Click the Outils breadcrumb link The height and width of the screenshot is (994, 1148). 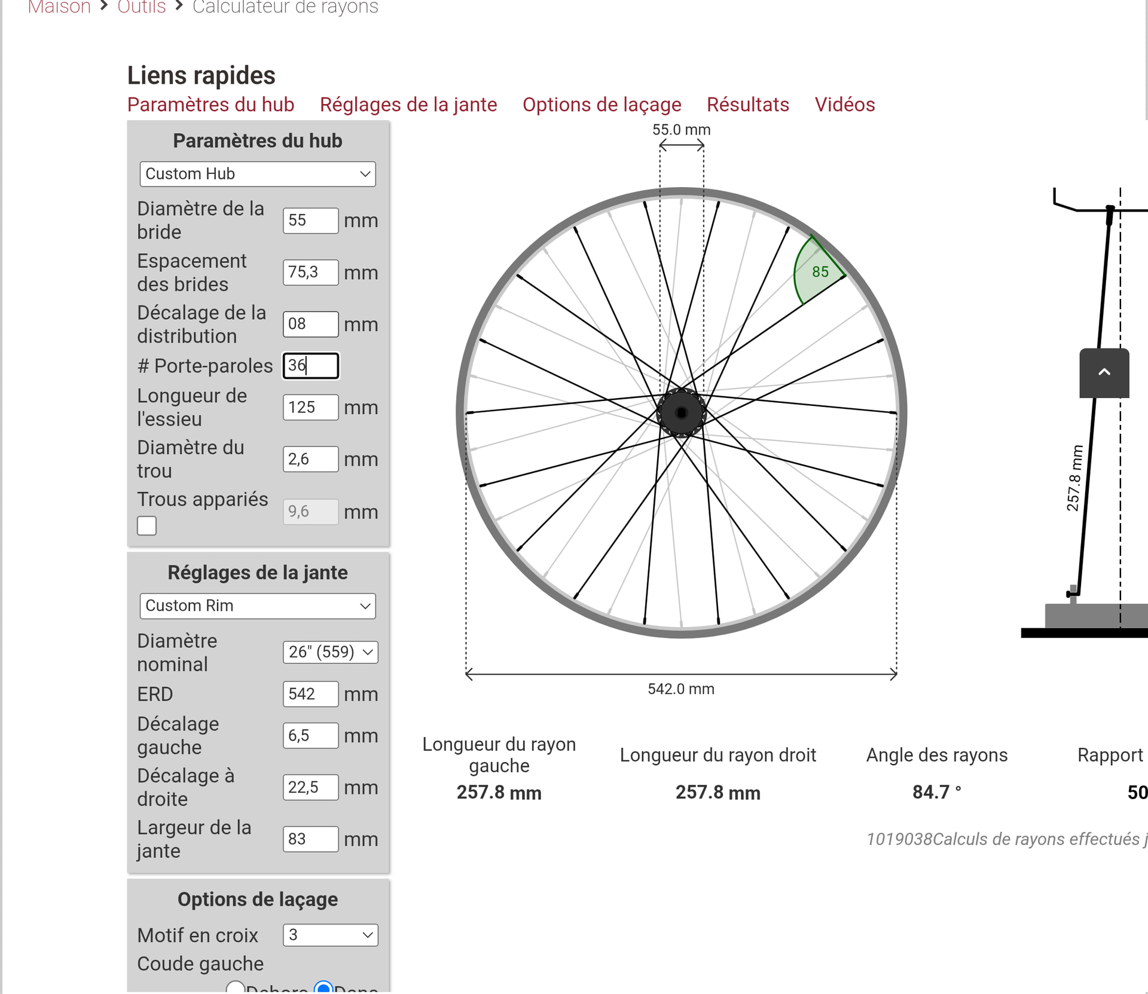(x=141, y=7)
